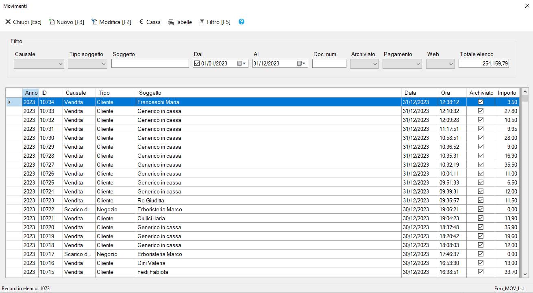This screenshot has width=533, height=293.
Task: Click the Modifica document icon
Action: click(x=94, y=22)
